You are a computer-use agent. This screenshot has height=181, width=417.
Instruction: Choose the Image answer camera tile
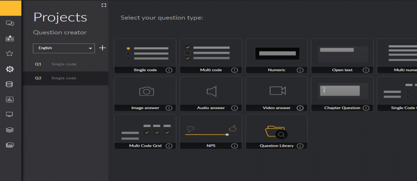point(145,94)
